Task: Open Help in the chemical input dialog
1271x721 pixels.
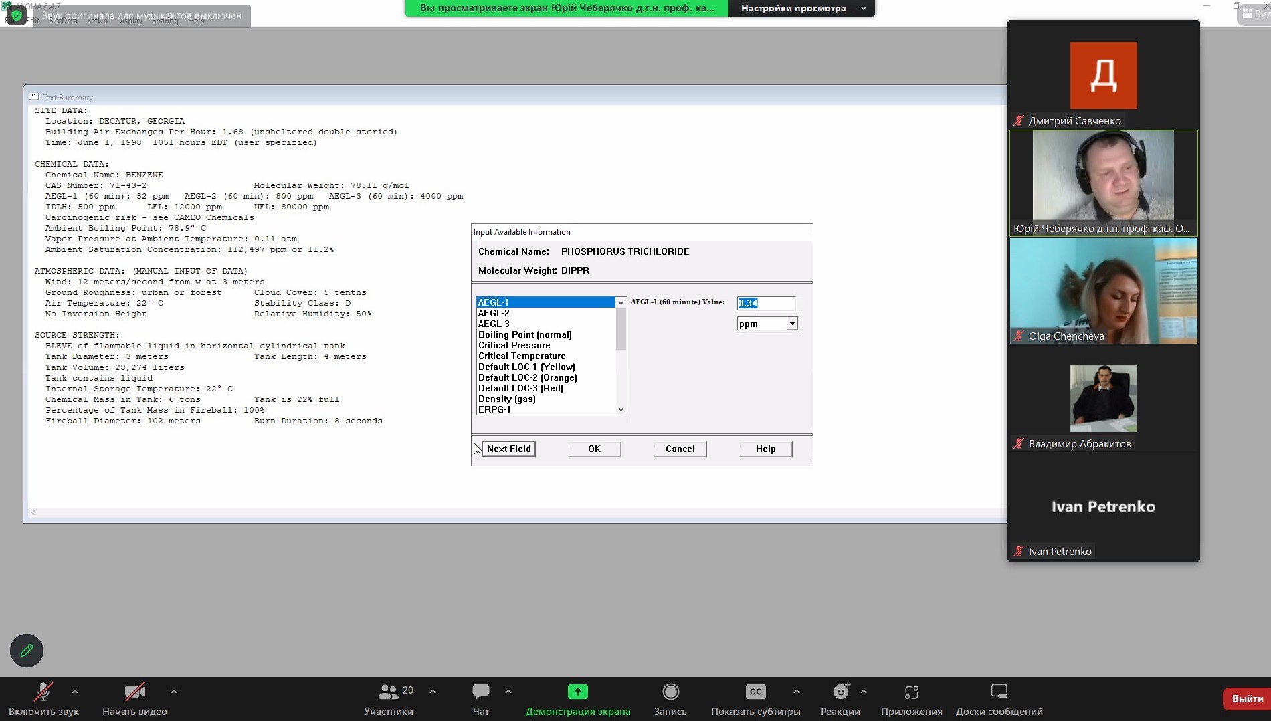Action: [x=766, y=449]
